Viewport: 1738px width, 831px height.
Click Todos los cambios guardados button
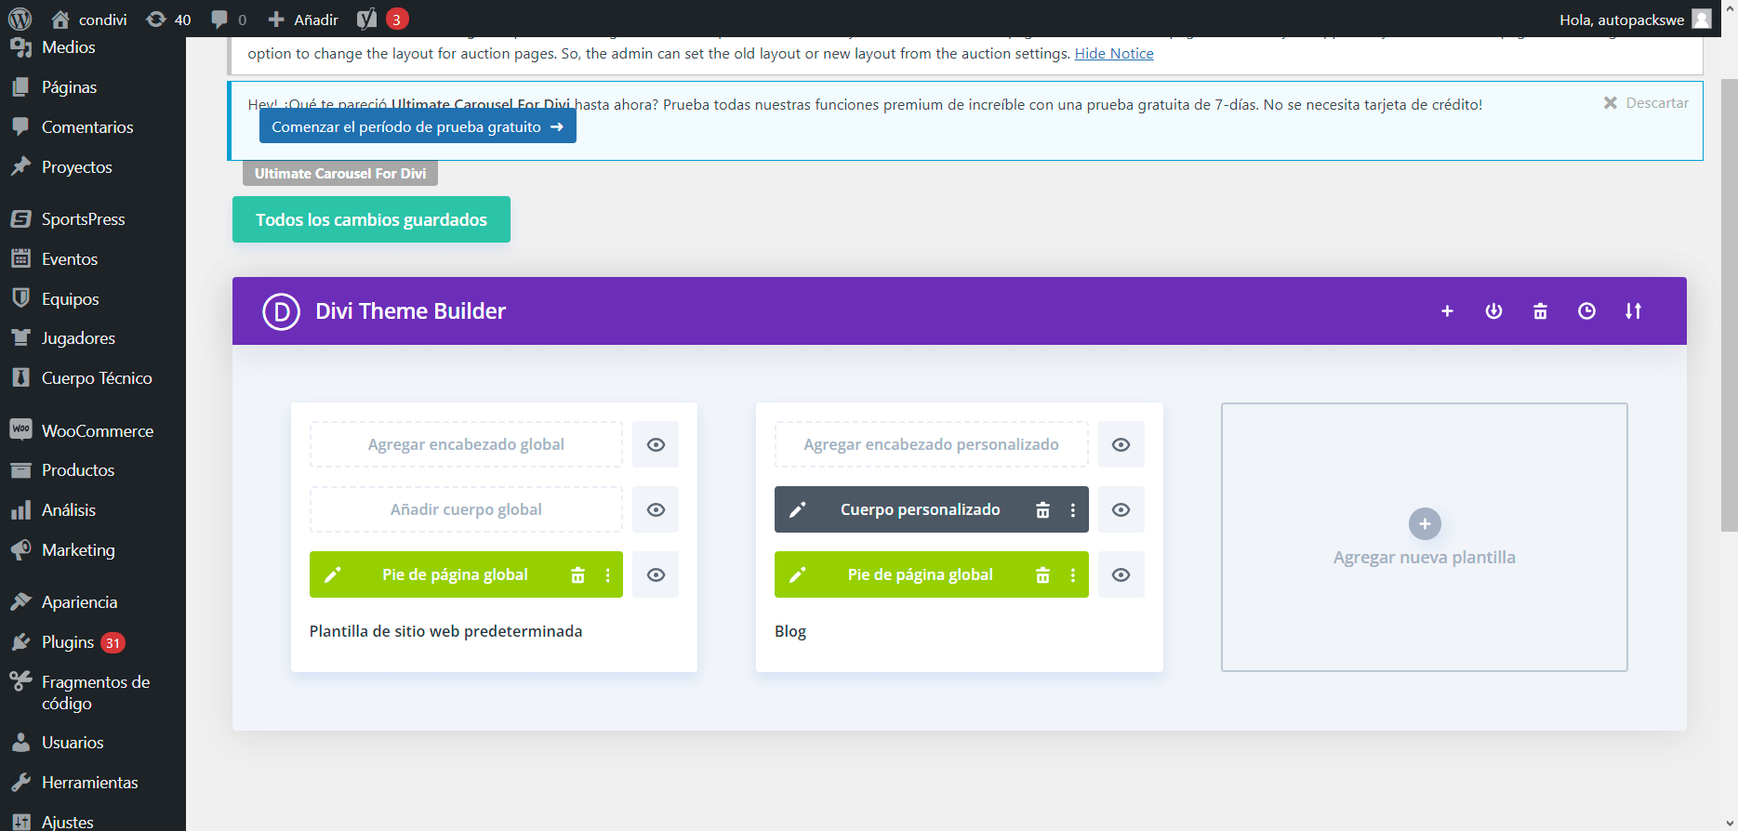point(371,219)
